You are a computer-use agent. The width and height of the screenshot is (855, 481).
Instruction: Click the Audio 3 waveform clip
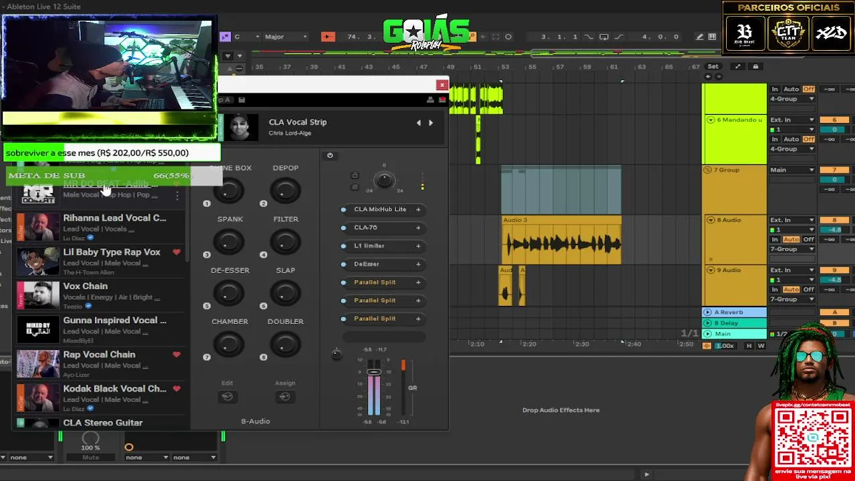point(562,241)
